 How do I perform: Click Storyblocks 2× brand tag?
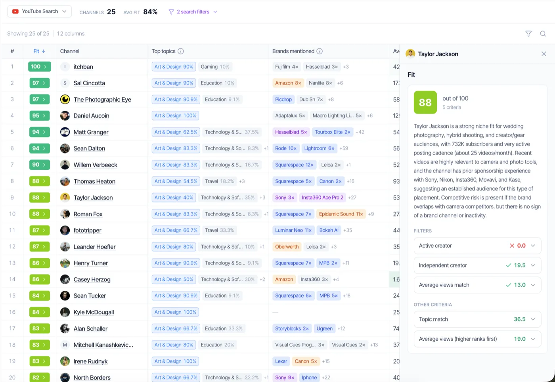pos(292,328)
